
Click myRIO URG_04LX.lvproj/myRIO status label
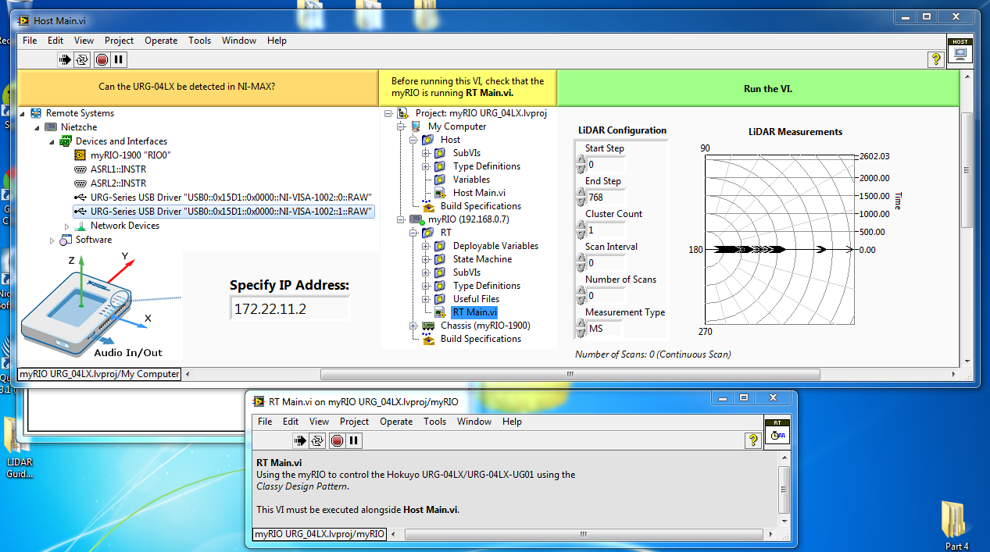point(319,534)
